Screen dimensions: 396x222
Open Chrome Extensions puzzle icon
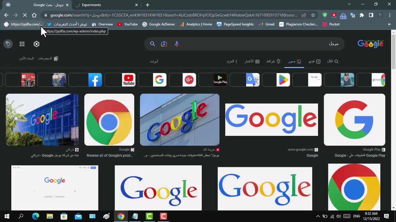362,15
